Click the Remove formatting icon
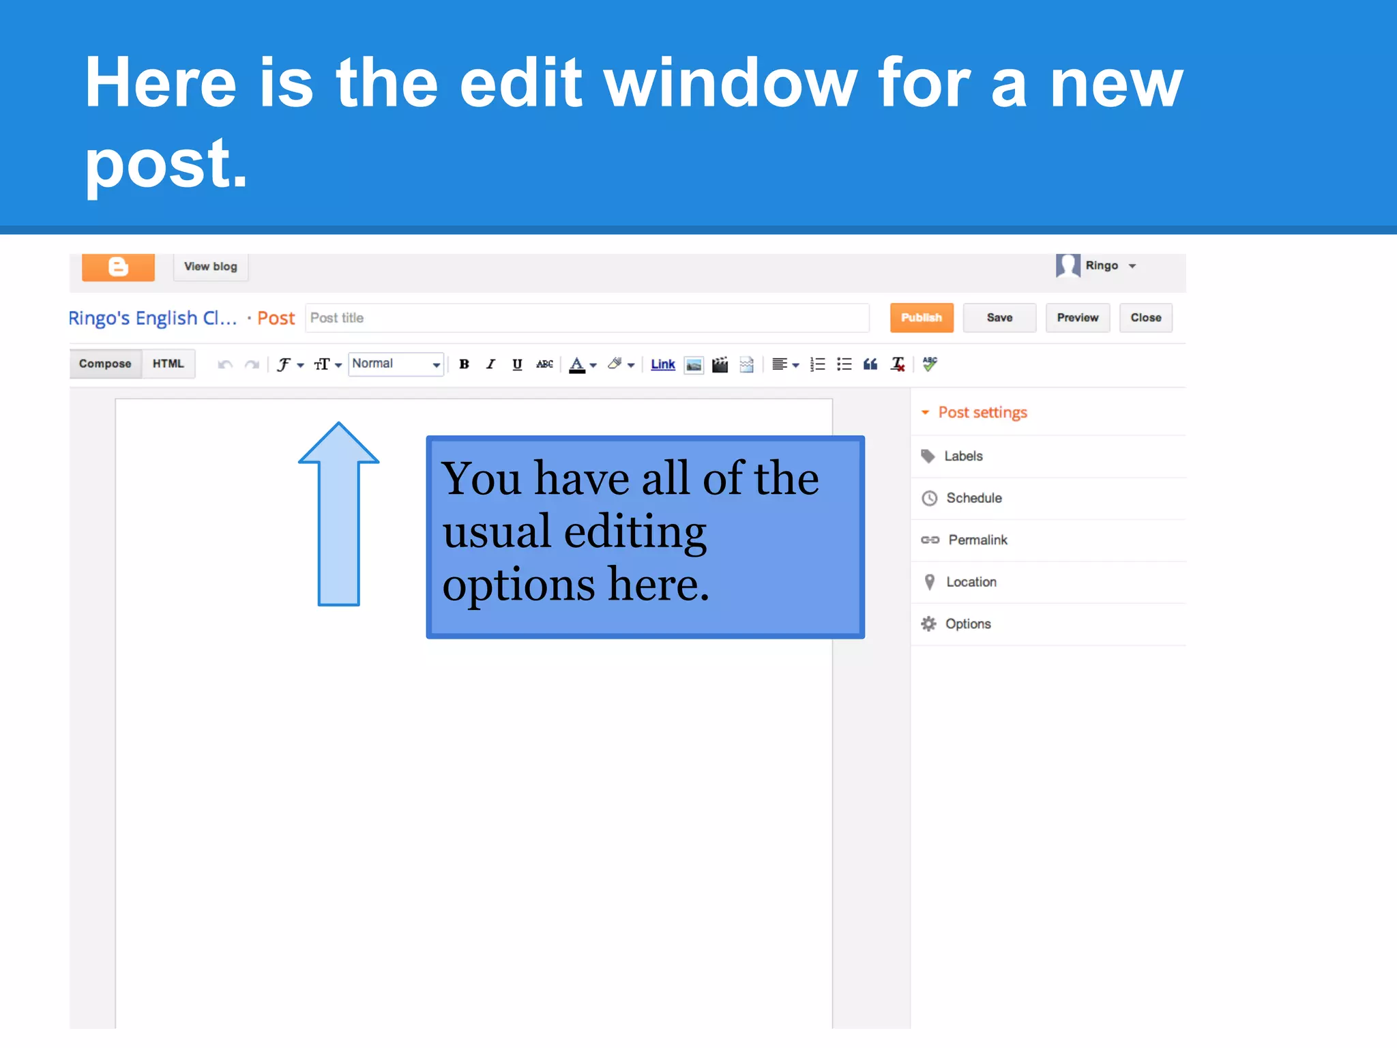 click(898, 364)
